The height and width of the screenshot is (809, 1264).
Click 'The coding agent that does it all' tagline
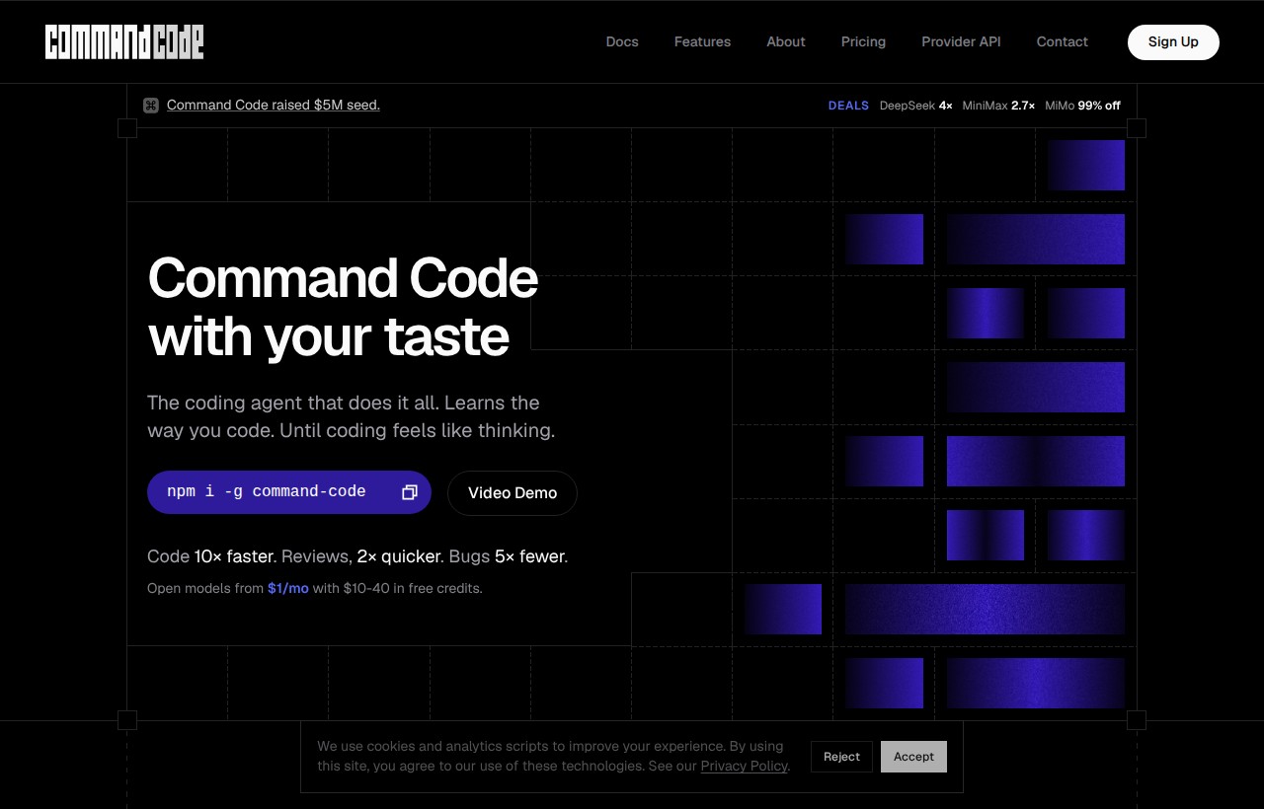(351, 416)
